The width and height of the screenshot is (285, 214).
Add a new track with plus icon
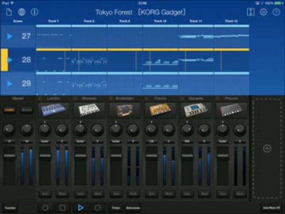pyautogui.click(x=267, y=149)
